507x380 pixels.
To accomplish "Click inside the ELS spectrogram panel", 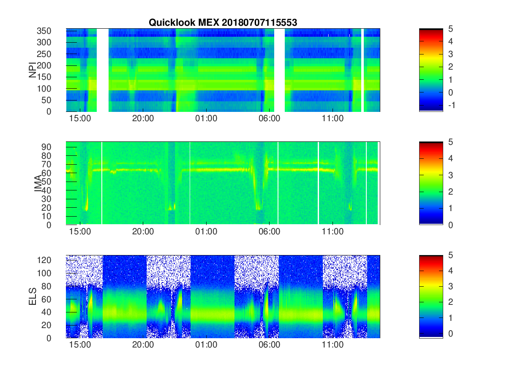I will [223, 296].
